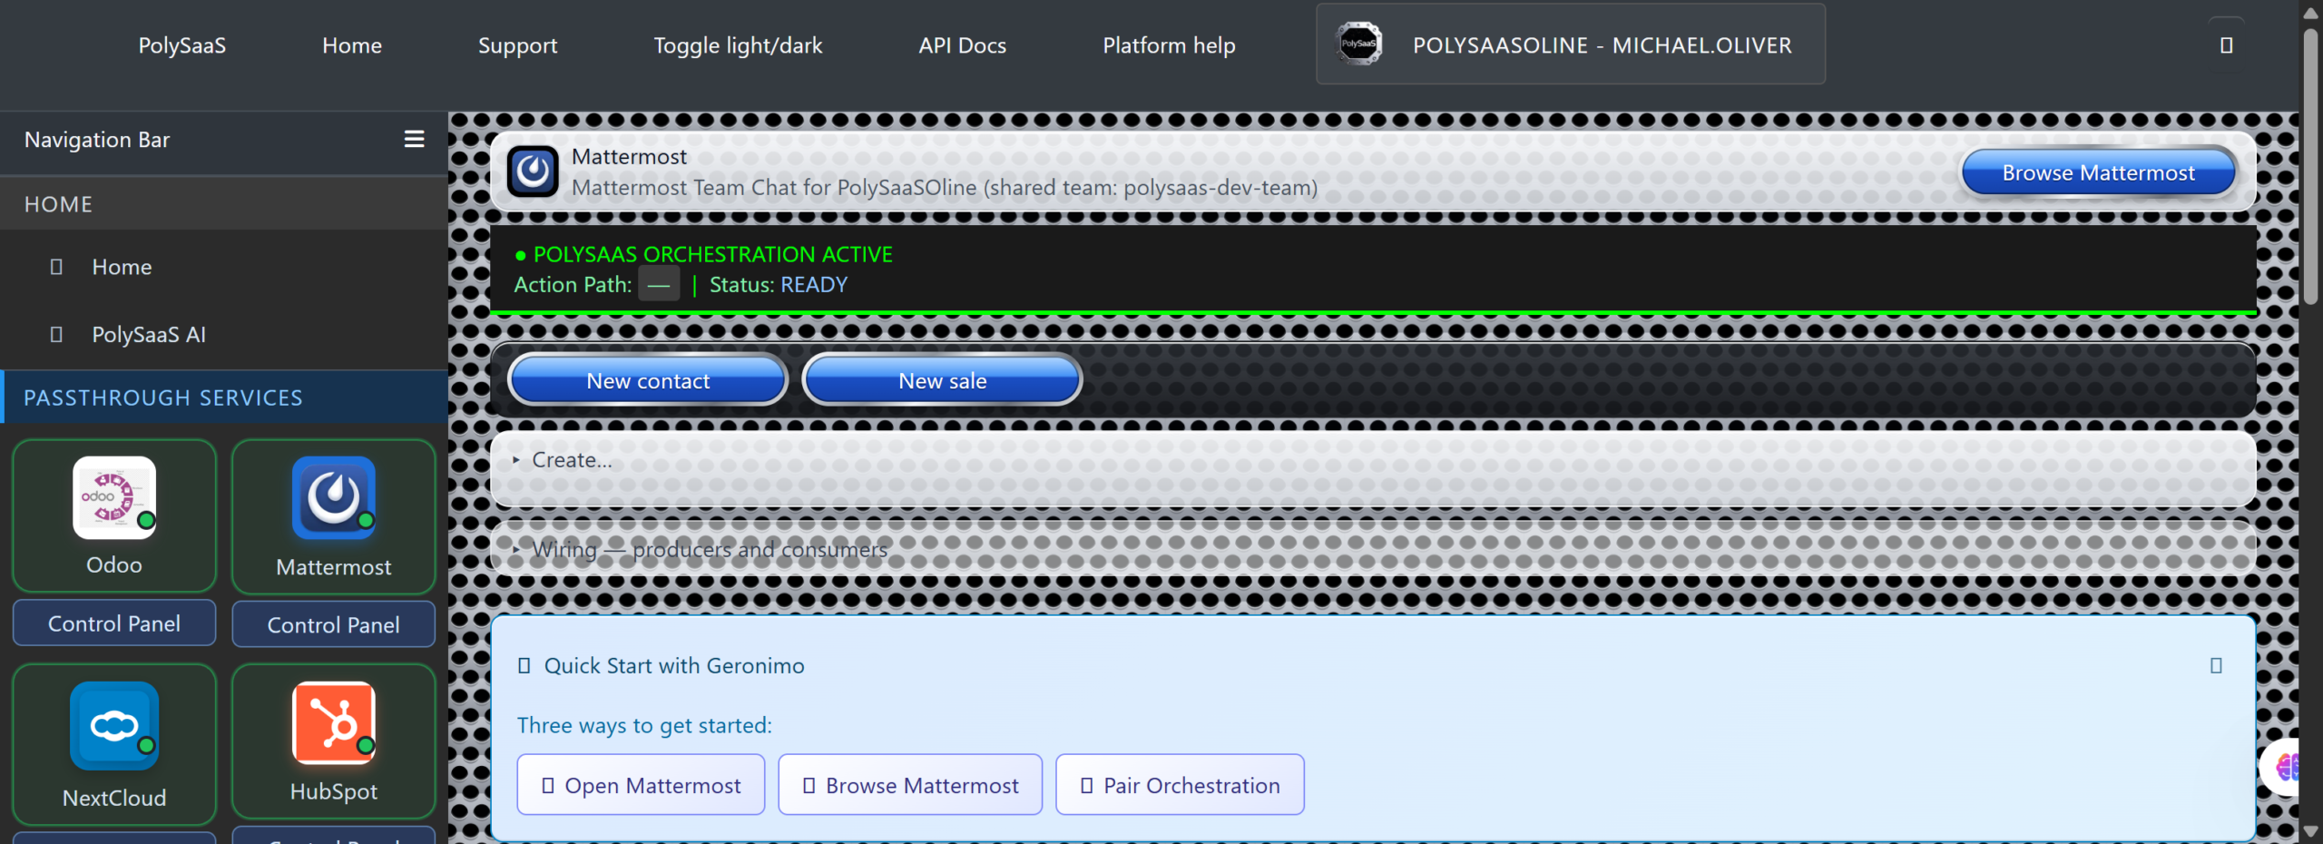Open the Support menu item
The width and height of the screenshot is (2323, 844).
pyautogui.click(x=518, y=45)
